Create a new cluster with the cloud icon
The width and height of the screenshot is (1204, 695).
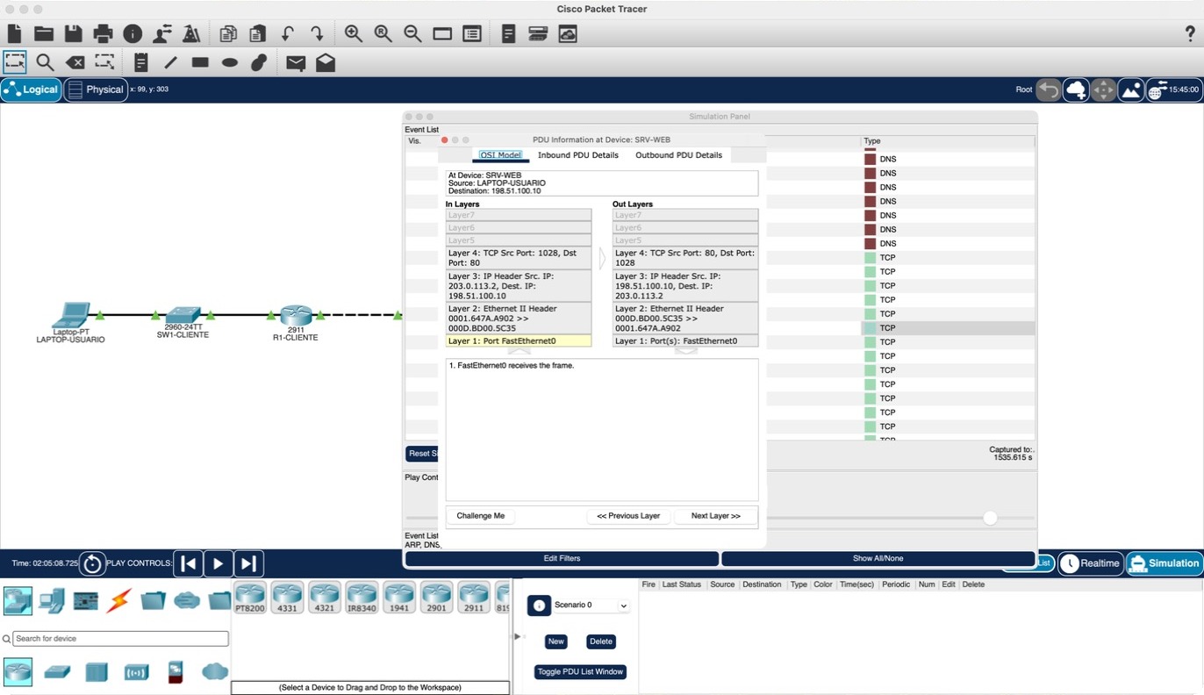[1076, 90]
